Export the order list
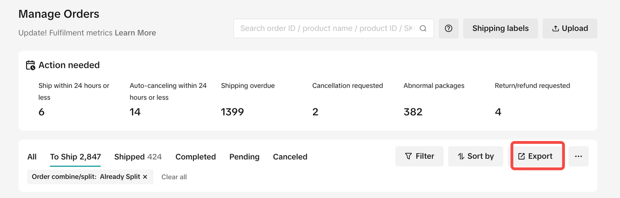Screen dimensions: 620x198 click(535, 156)
